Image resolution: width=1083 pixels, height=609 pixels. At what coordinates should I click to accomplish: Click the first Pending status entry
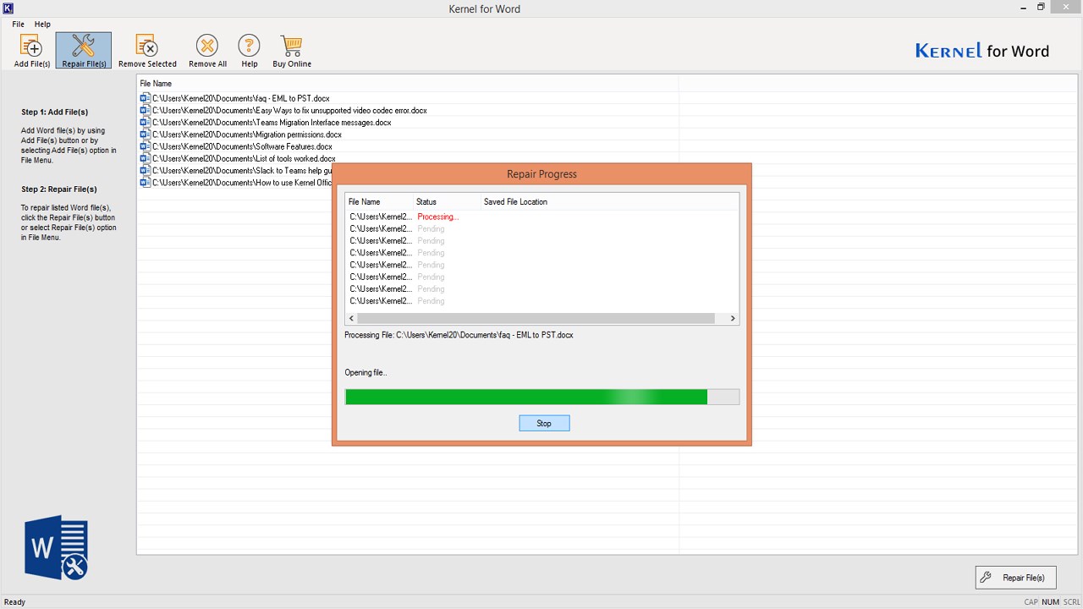(x=431, y=228)
